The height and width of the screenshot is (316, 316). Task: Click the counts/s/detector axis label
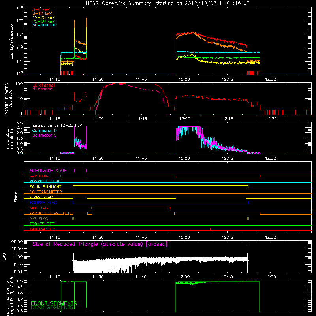pyautogui.click(x=11, y=41)
